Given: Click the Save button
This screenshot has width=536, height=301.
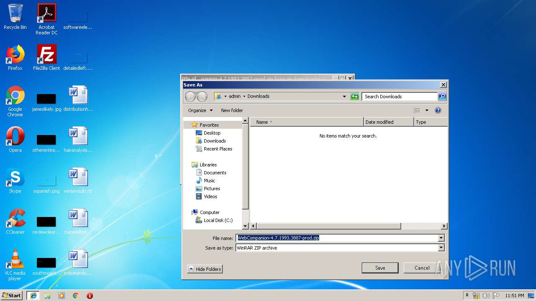Looking at the screenshot, I should (x=380, y=268).
